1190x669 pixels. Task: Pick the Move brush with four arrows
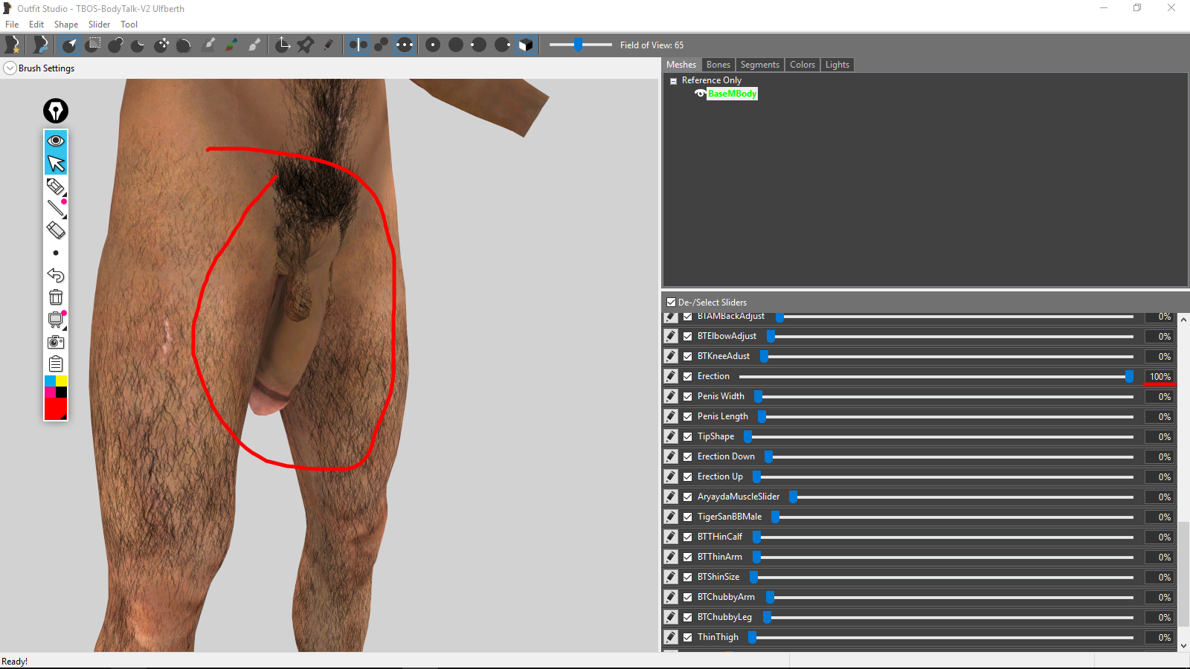(x=161, y=45)
